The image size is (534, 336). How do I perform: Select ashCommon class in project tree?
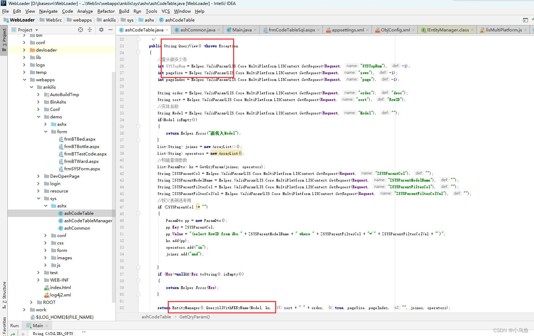(77, 228)
